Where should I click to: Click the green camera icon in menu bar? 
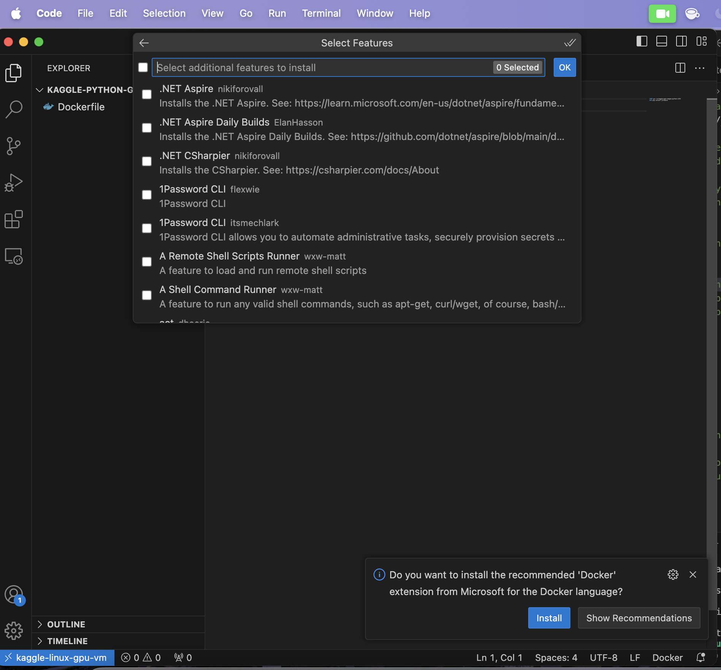[662, 14]
